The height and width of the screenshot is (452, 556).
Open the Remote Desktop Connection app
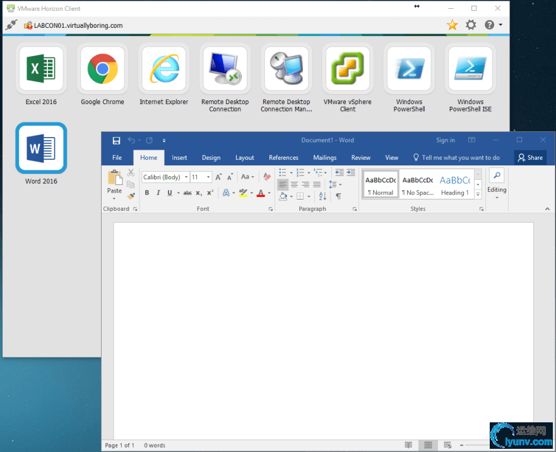[x=225, y=69]
